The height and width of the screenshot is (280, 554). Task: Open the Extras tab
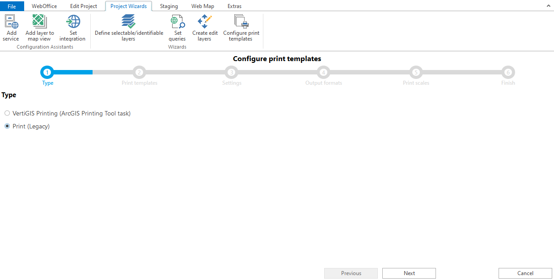click(x=234, y=6)
